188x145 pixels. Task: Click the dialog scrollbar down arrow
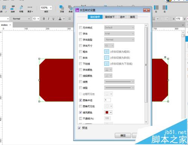click(146, 122)
